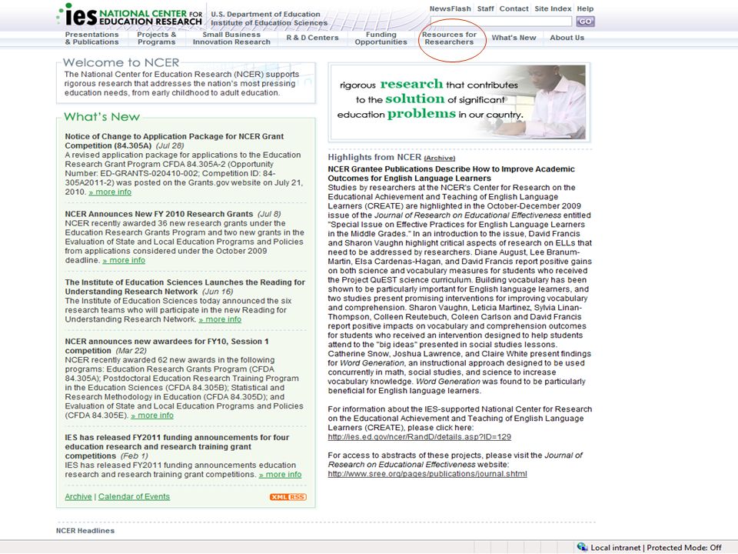Open About Us menu item

point(567,38)
